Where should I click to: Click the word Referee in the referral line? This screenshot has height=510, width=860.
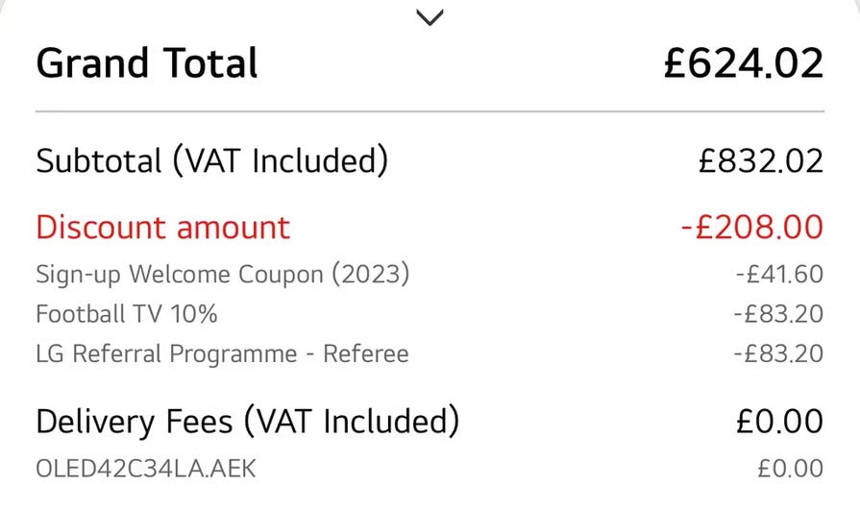(364, 353)
